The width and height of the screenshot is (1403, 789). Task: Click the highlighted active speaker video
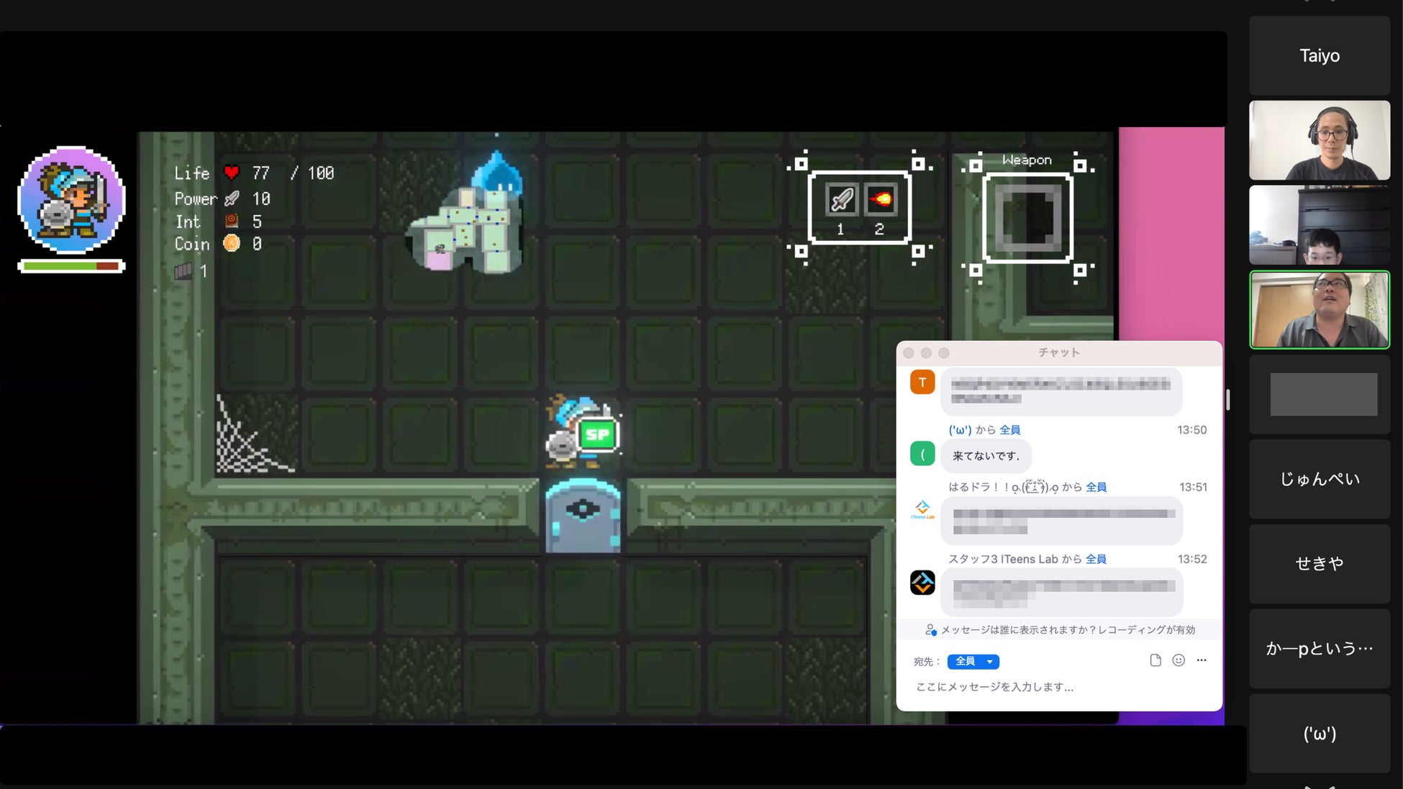point(1320,310)
